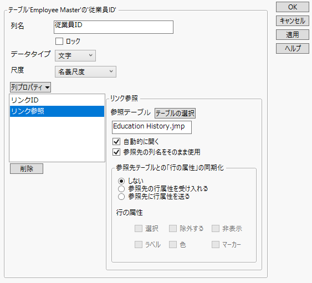The image size is (312, 283).
Task: Expand the 列プロパティ menu button
Action: pyautogui.click(x=30, y=88)
